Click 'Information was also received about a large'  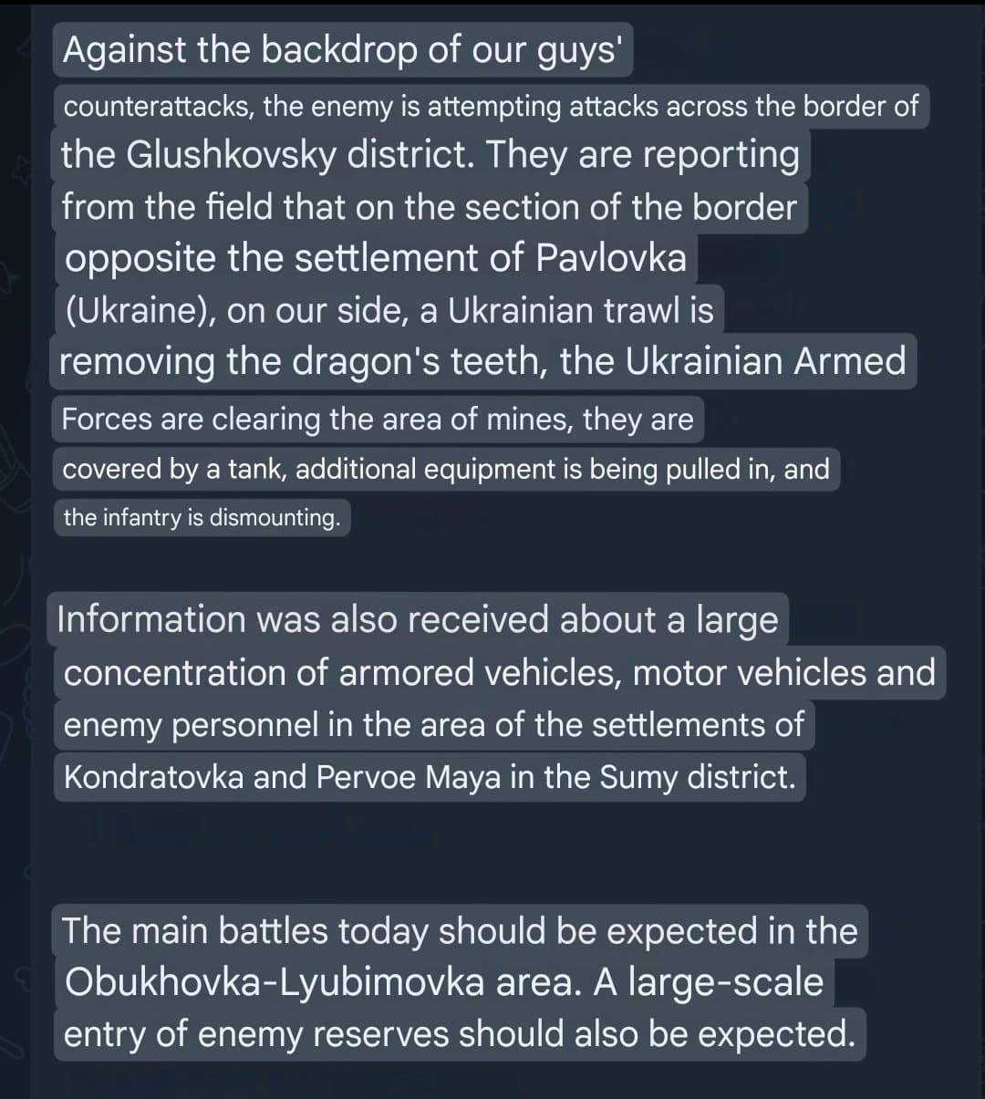click(x=418, y=620)
